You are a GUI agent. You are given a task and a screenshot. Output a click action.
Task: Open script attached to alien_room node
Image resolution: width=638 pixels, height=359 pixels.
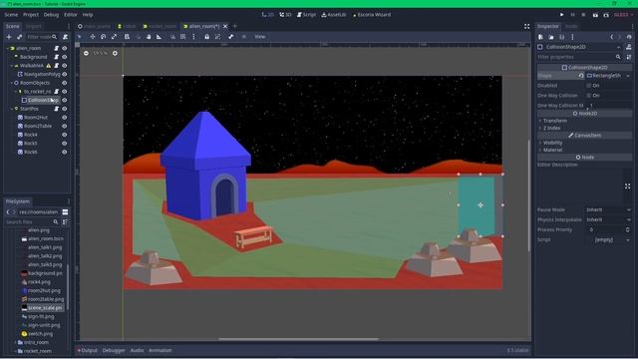point(57,48)
